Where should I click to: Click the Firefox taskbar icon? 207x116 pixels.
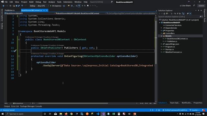click(66, 114)
